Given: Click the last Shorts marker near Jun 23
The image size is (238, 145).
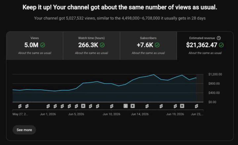Looking at the screenshot, I should 196,106.
